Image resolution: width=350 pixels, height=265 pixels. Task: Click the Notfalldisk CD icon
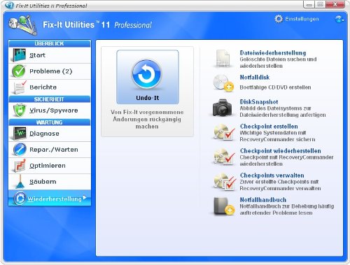tap(223, 83)
